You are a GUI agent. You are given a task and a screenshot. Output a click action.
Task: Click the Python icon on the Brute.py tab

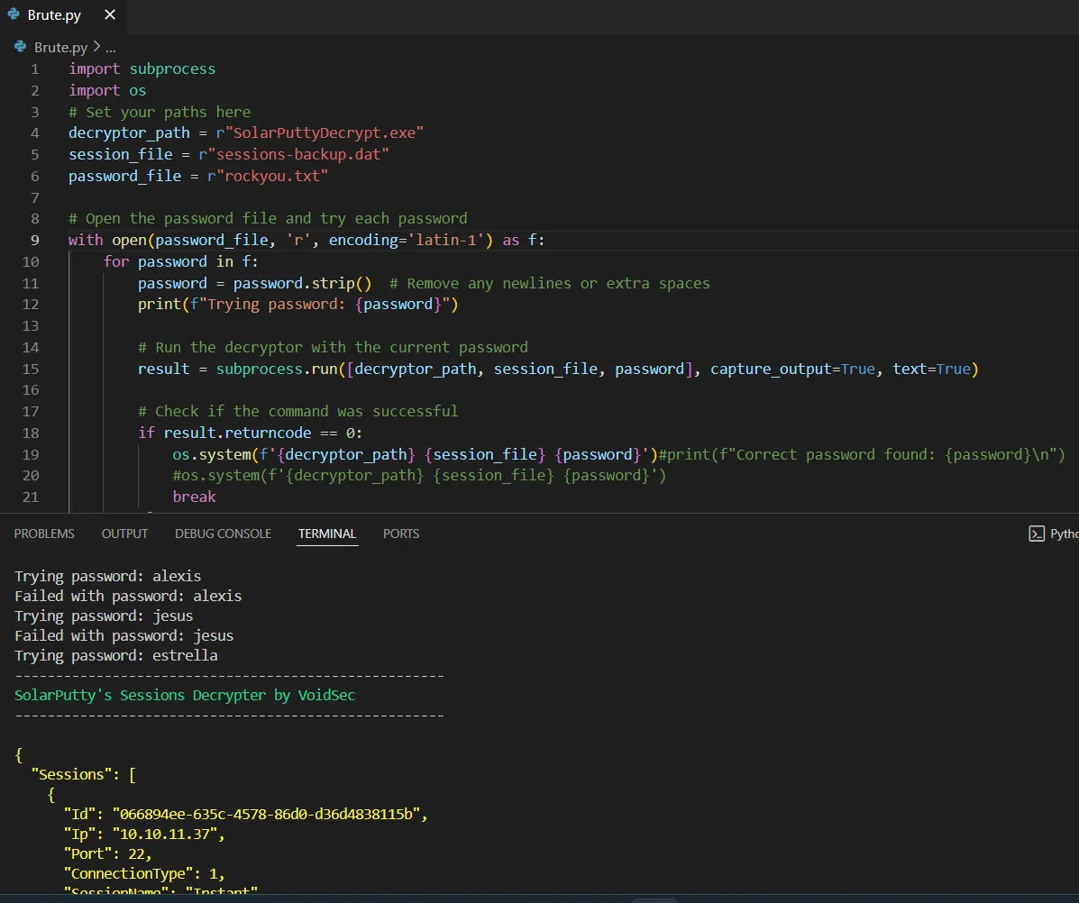pyautogui.click(x=14, y=15)
